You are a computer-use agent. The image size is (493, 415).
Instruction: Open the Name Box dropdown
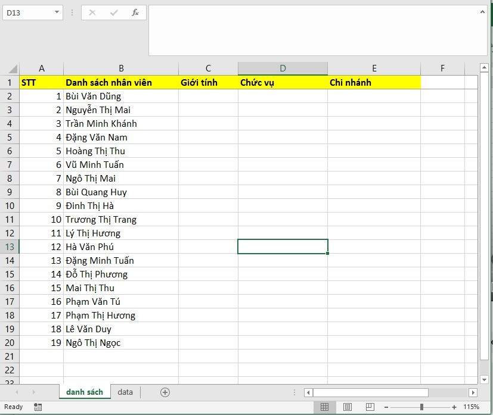[57, 12]
